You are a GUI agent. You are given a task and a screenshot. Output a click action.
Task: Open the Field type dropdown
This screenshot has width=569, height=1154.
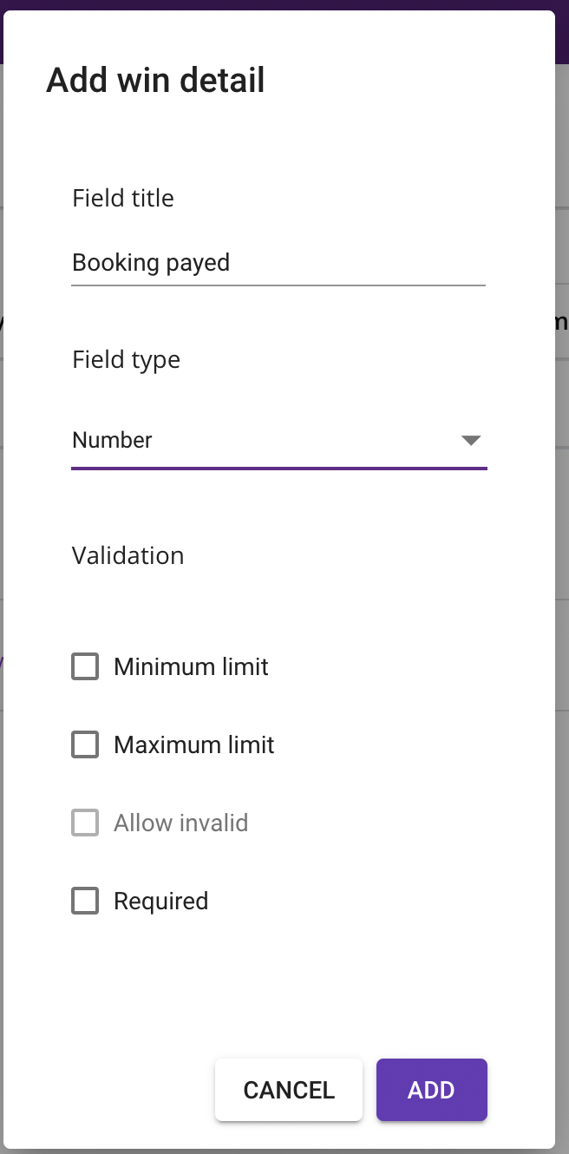pos(278,441)
